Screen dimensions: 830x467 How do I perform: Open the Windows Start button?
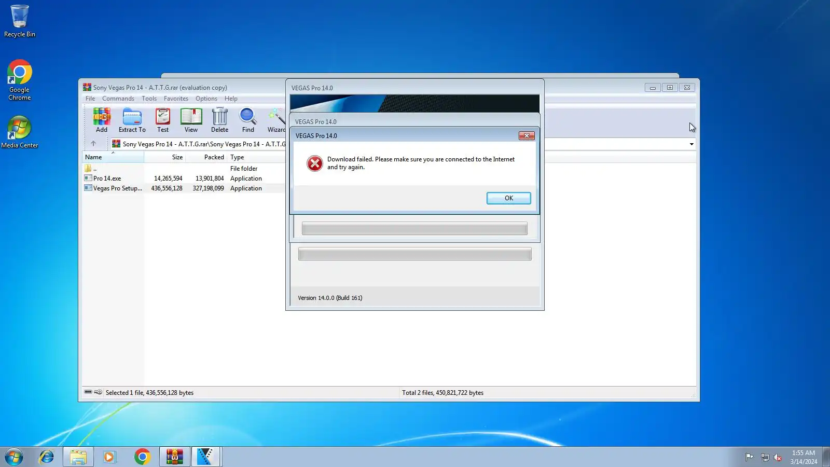[14, 457]
